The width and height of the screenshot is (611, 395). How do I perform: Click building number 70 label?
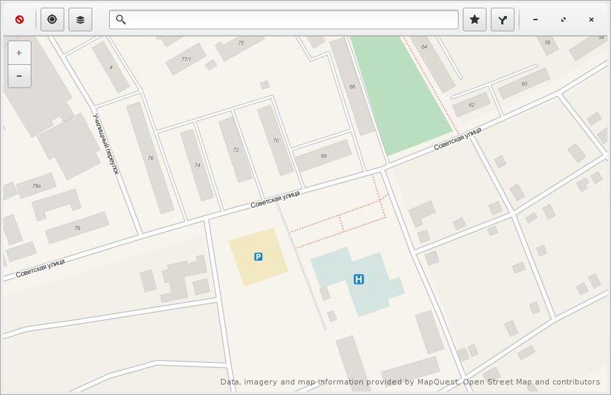(276, 141)
